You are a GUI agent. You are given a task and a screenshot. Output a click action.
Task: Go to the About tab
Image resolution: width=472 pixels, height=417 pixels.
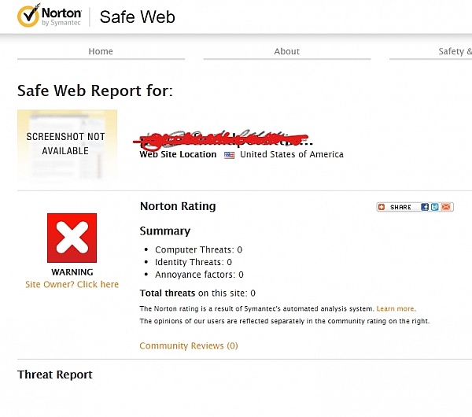[x=286, y=51]
